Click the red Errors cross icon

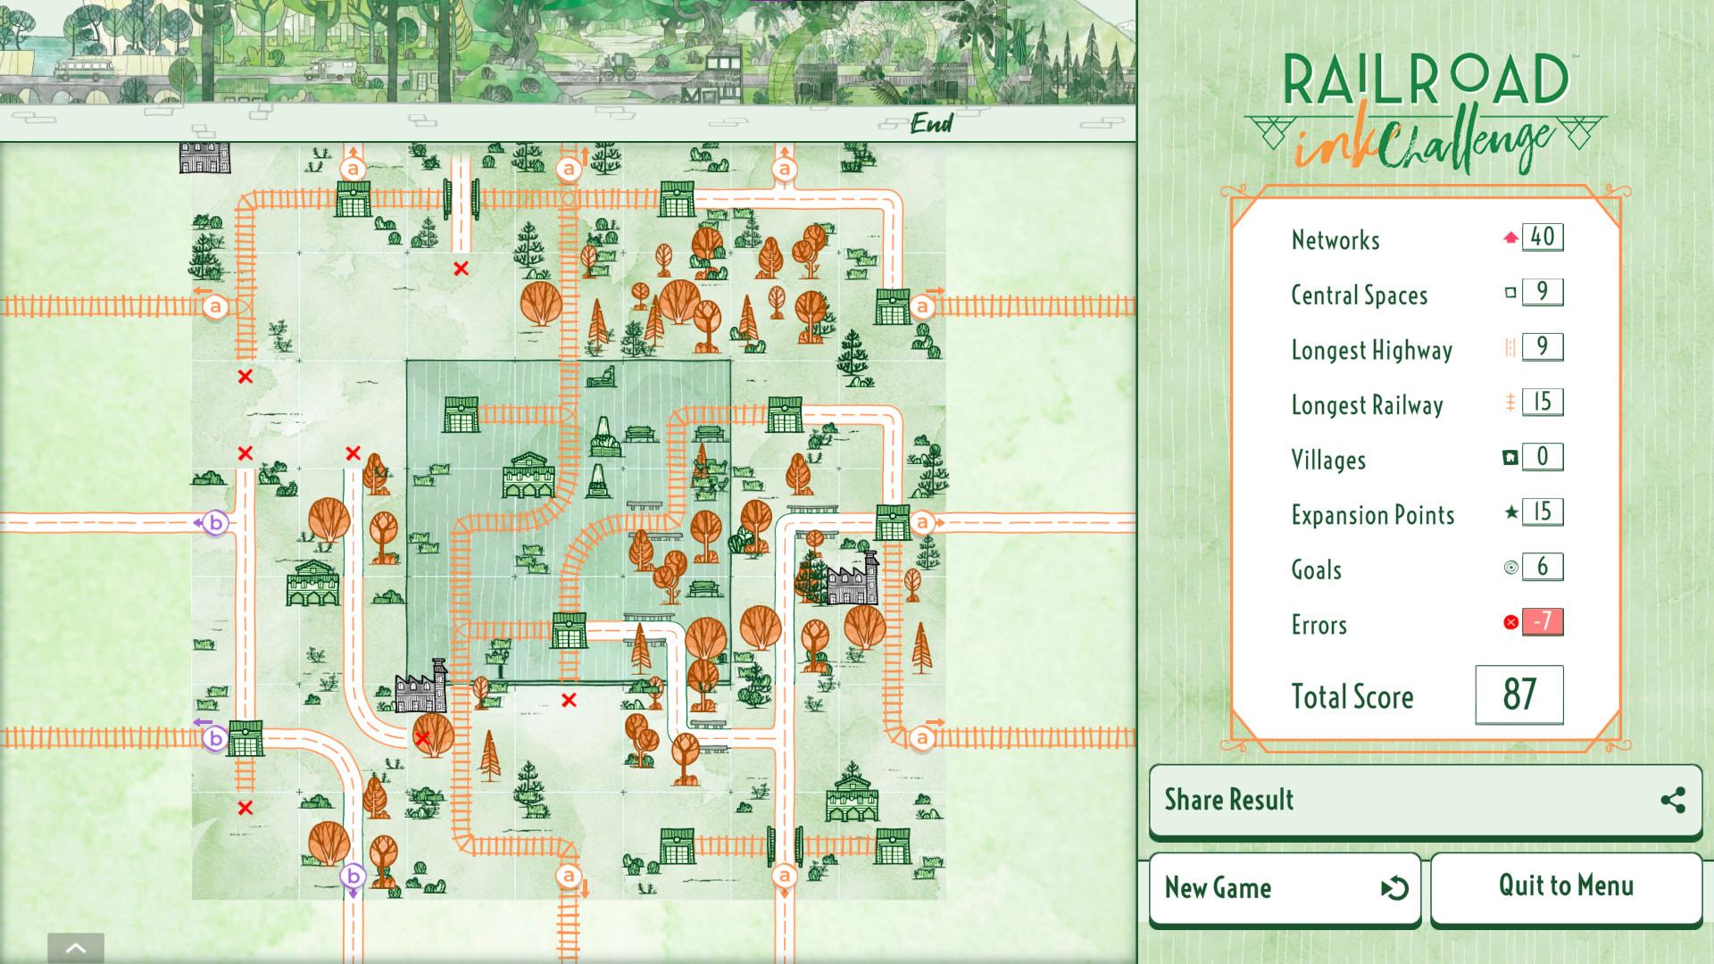tap(1510, 623)
